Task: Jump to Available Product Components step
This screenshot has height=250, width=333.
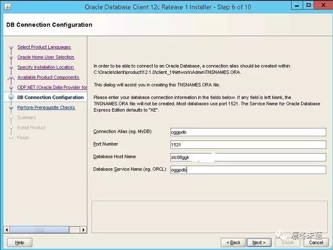Action: click(x=48, y=77)
